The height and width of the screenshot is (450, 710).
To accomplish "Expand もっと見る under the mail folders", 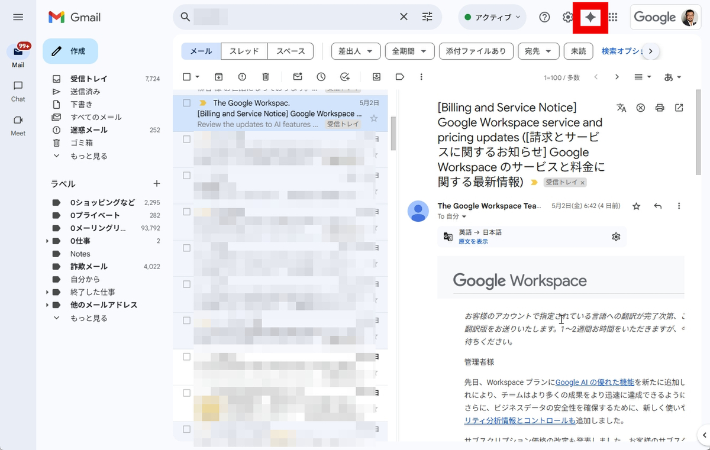I will 89,156.
